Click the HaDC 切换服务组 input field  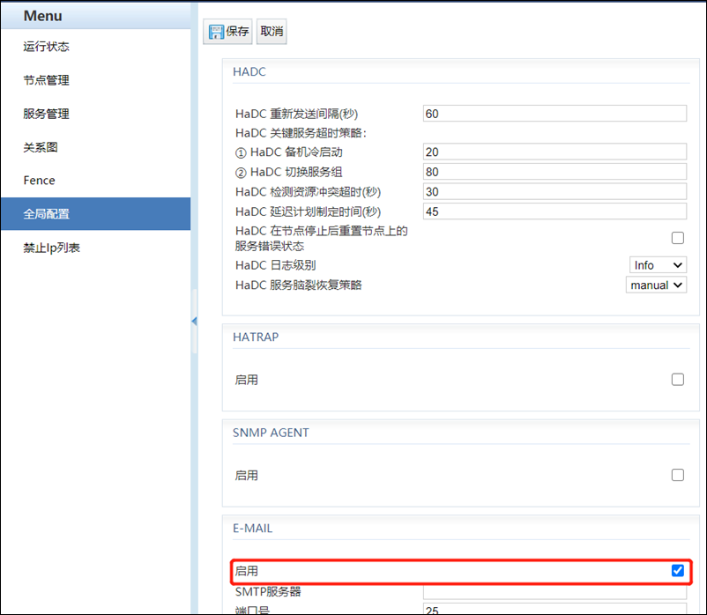(554, 172)
